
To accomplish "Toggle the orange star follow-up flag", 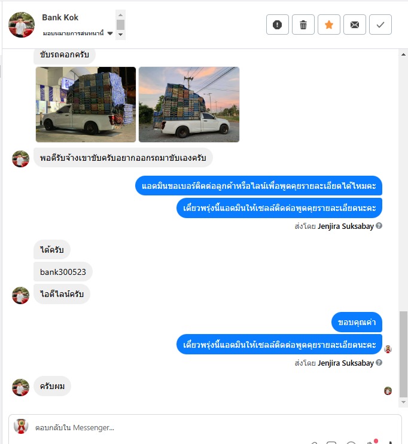I will (329, 25).
